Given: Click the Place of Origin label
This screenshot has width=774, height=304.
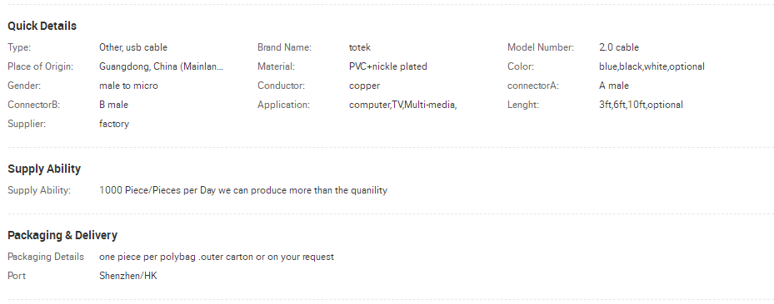Looking at the screenshot, I should click(41, 66).
